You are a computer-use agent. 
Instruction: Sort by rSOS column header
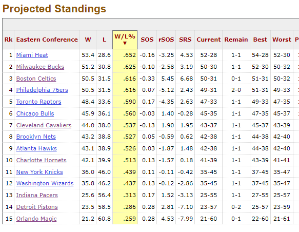[166, 40]
